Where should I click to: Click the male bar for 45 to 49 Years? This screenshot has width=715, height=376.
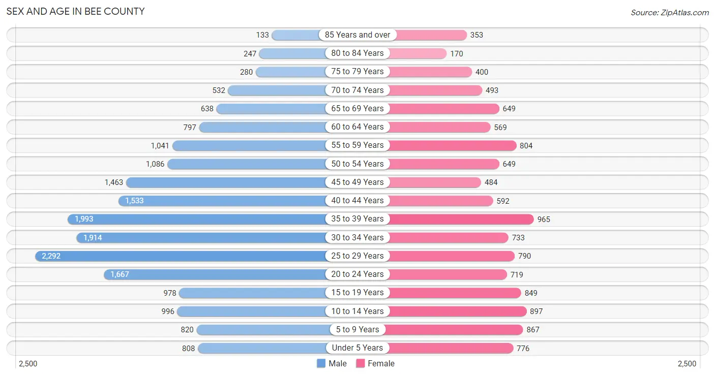point(226,182)
